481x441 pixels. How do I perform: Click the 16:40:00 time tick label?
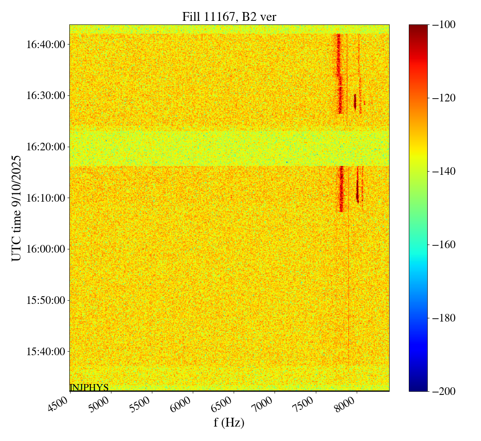click(45, 45)
